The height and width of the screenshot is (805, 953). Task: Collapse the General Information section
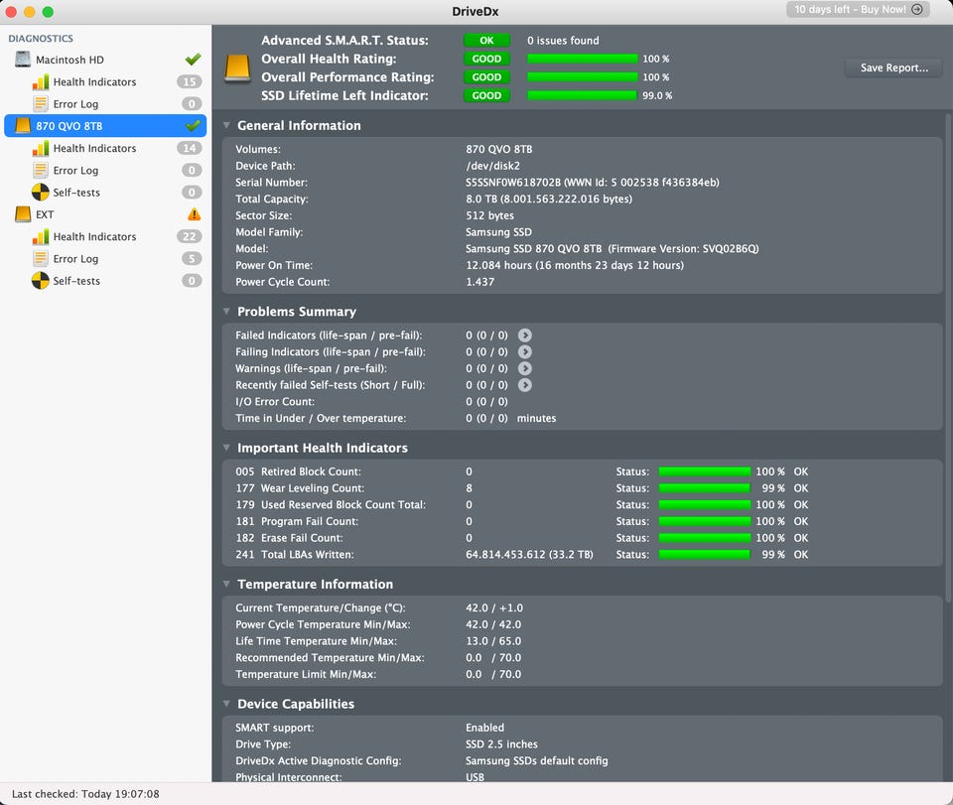point(226,125)
